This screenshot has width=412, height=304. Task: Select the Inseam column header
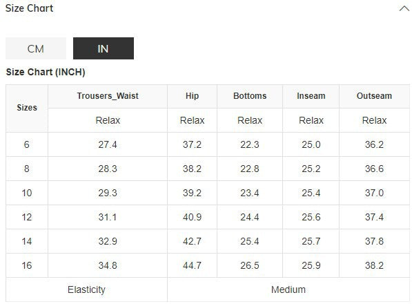(x=311, y=96)
